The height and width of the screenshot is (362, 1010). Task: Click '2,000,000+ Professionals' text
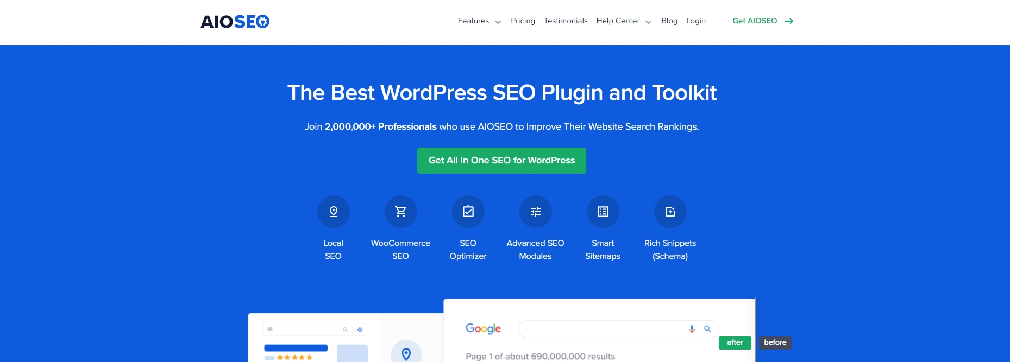pos(381,126)
